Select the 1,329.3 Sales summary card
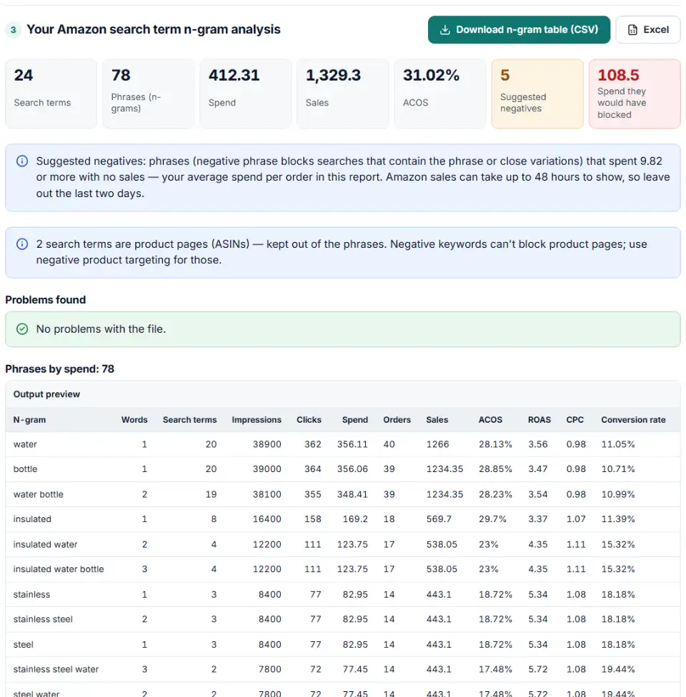 click(x=342, y=94)
